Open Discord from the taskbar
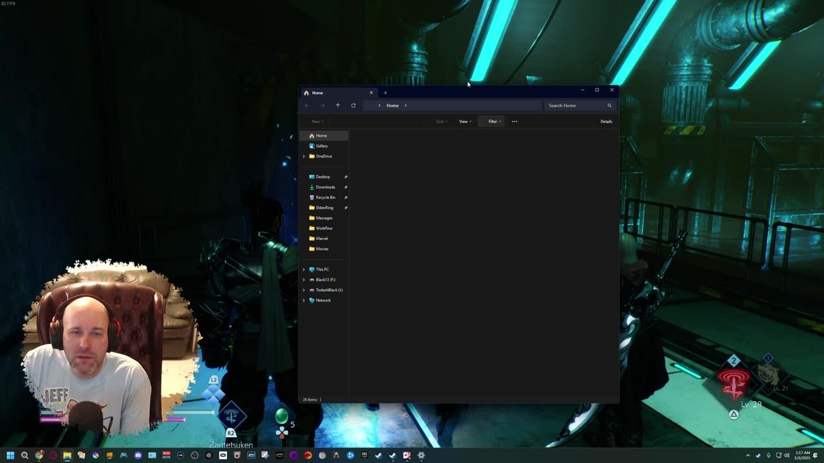The height and width of the screenshot is (463, 824). click(138, 455)
